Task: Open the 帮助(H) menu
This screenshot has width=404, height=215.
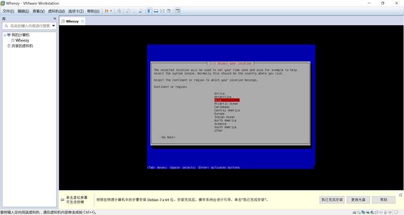Action: (93, 11)
